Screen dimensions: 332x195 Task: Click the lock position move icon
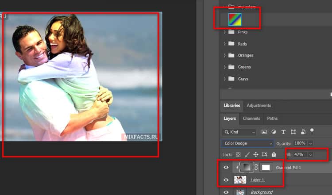coord(256,155)
